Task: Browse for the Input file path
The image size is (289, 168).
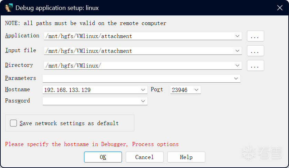Action: [255, 51]
